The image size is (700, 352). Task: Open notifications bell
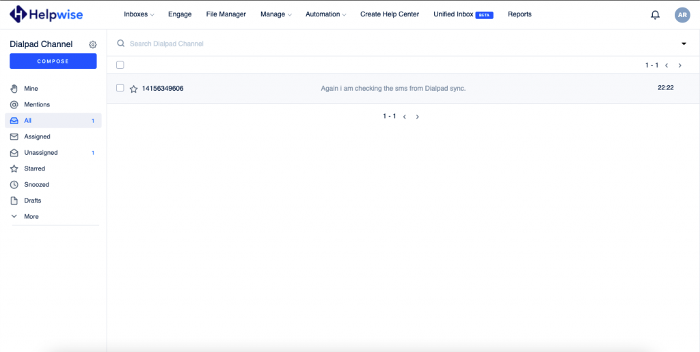[x=655, y=15]
